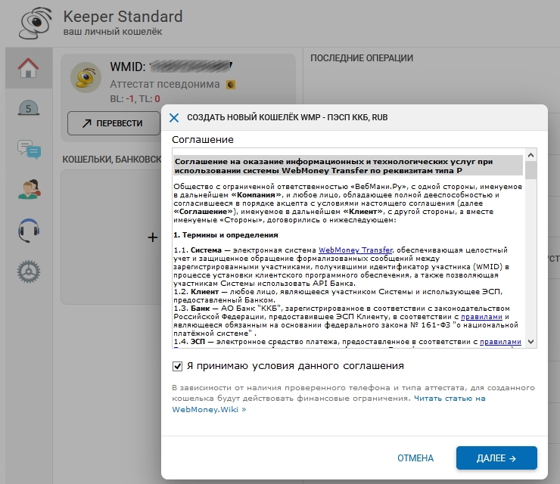
Task: Open the settings gear icon
Action: coord(29,269)
